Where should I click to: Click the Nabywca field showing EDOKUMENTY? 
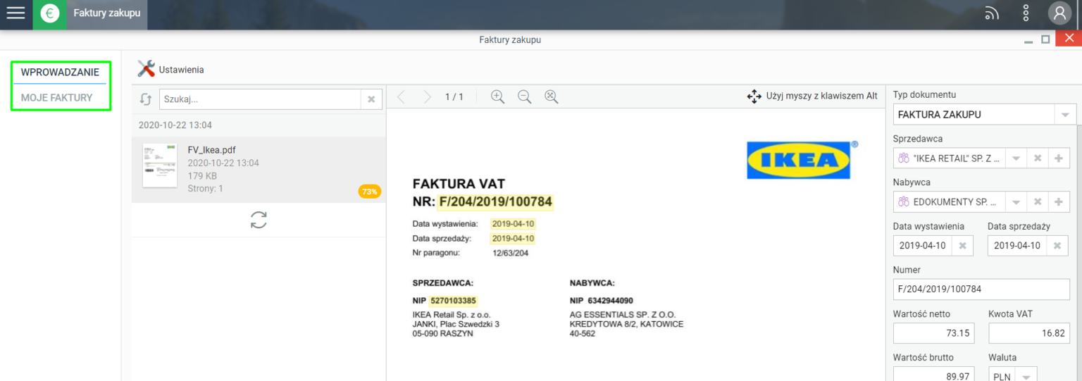point(949,202)
